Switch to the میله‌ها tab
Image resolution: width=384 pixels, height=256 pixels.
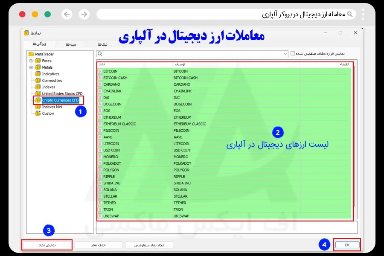click(x=71, y=44)
